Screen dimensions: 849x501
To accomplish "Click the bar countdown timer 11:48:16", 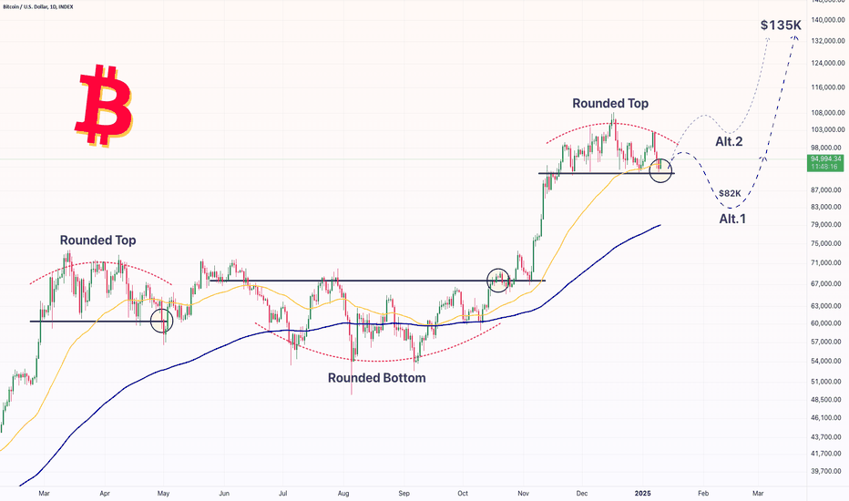I will pyautogui.click(x=825, y=167).
